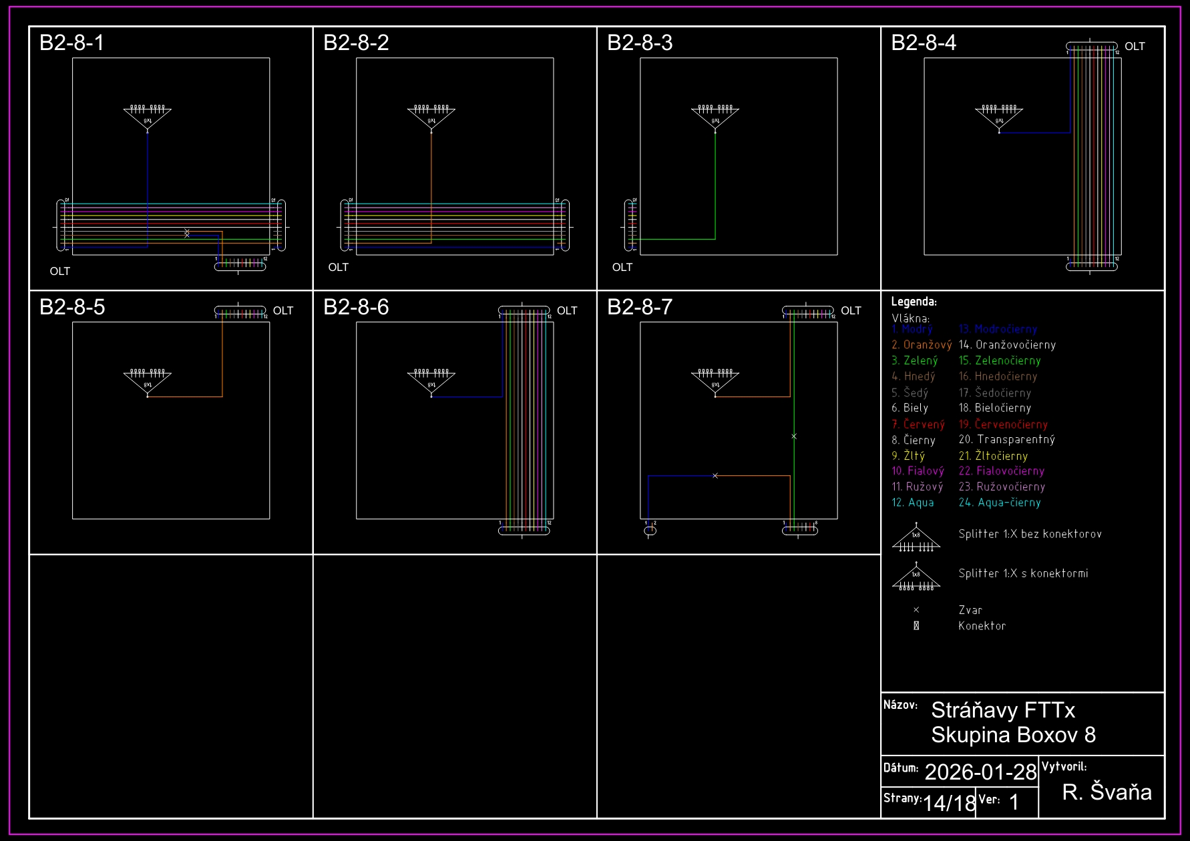The width and height of the screenshot is (1190, 841).
Task: Click the Zvar splice cross symbol in legend
Action: pos(916,610)
